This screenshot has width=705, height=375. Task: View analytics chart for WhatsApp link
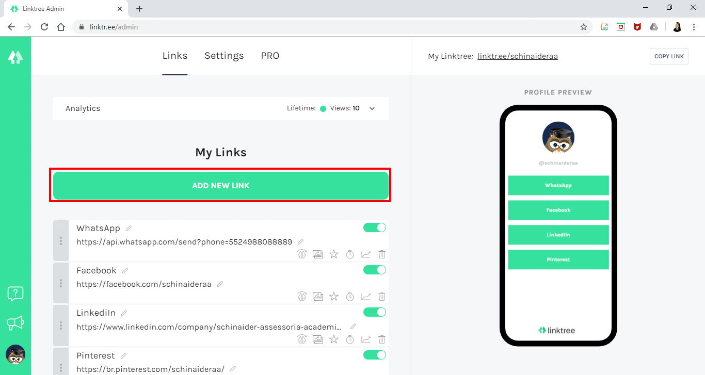pos(366,254)
